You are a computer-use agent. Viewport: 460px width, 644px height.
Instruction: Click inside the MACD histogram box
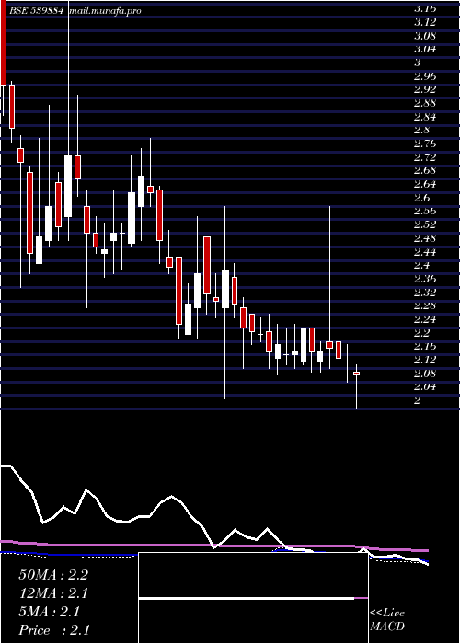click(253, 598)
